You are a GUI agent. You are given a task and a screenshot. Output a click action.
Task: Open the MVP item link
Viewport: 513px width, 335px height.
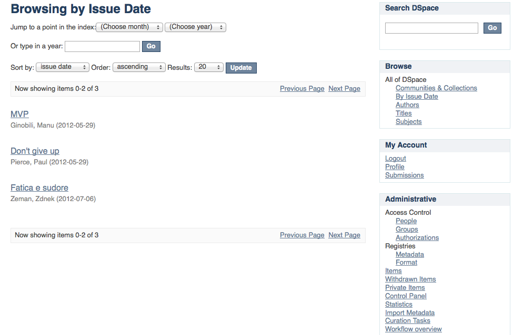[19, 114]
